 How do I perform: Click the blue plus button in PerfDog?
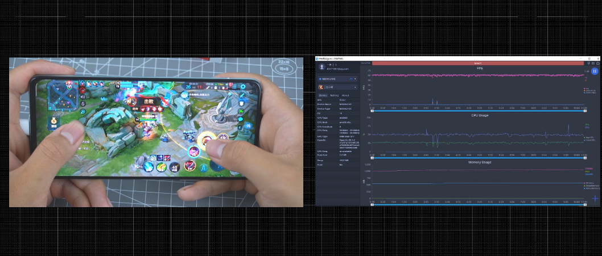tap(595, 198)
